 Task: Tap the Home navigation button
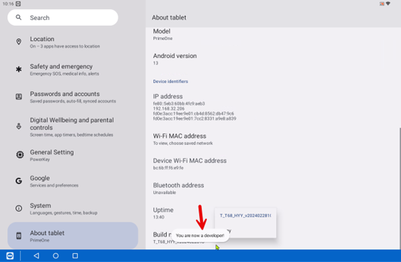(56, 255)
